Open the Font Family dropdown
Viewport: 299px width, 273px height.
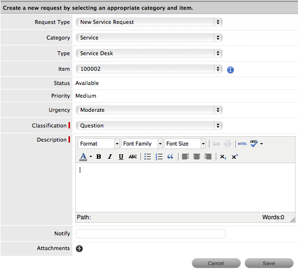(x=142, y=144)
